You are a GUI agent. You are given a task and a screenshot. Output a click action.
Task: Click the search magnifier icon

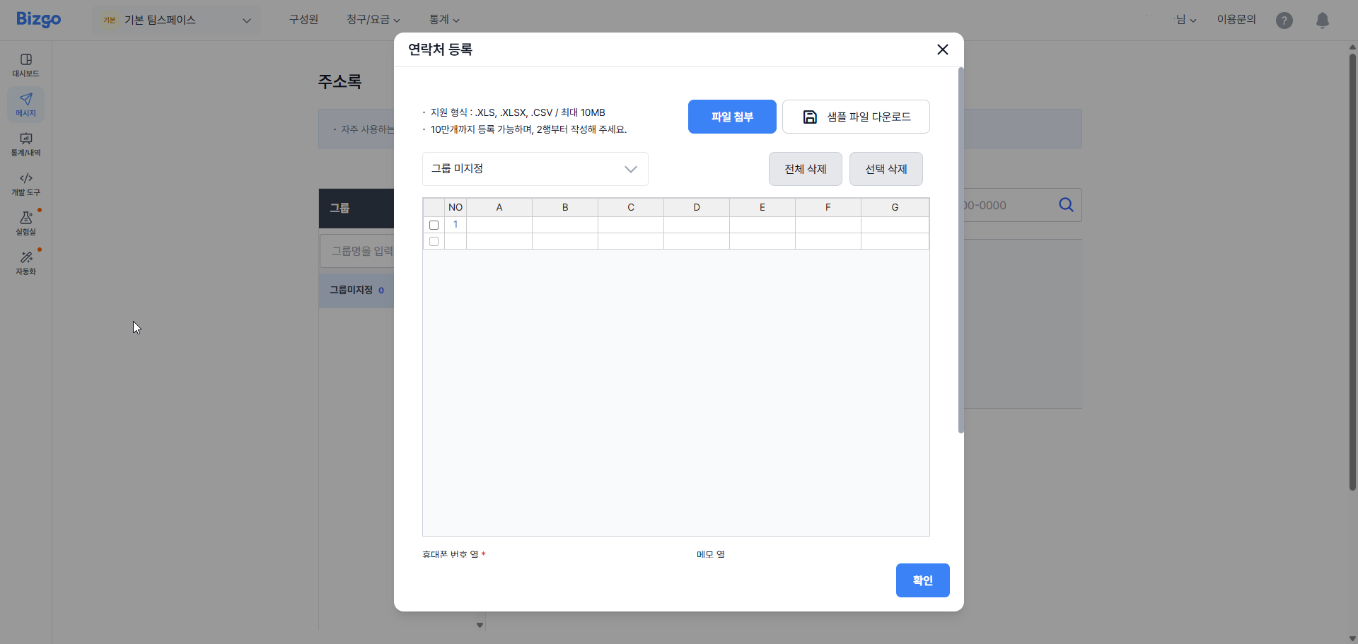coord(1066,205)
